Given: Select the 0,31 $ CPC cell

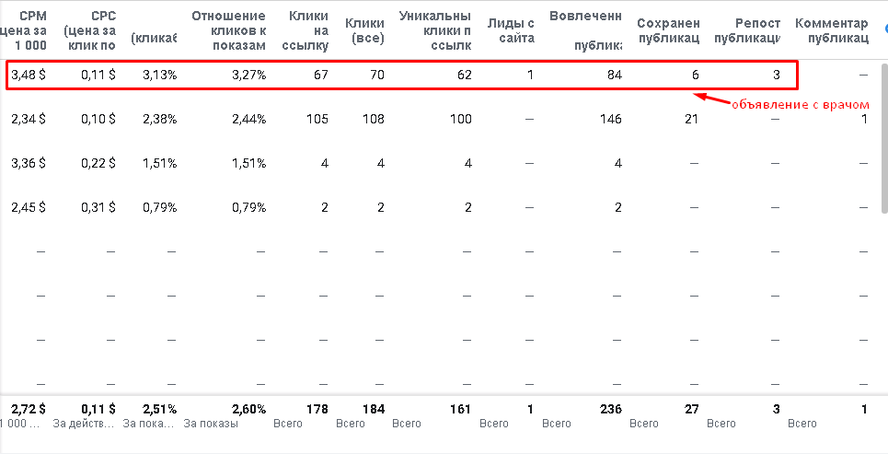Looking at the screenshot, I should tap(97, 207).
